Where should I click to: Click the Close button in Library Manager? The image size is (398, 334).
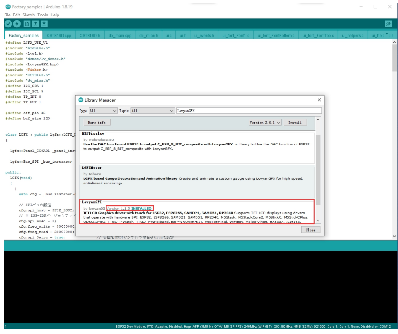coord(310,230)
